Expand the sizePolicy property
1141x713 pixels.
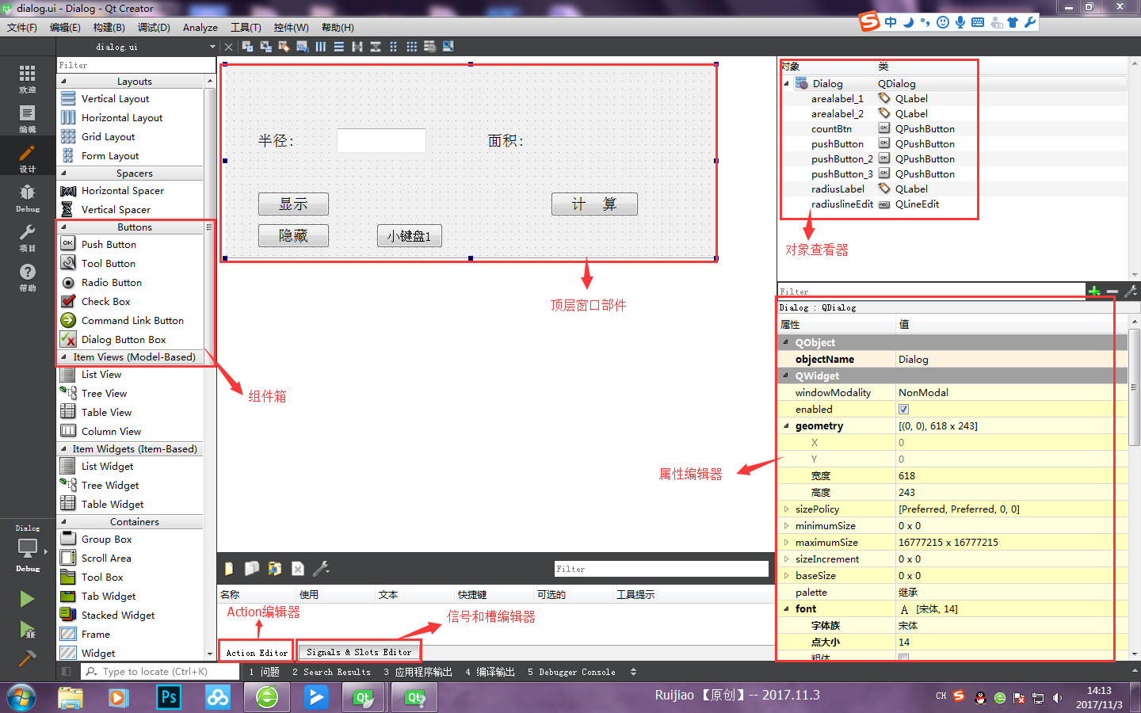pos(785,509)
